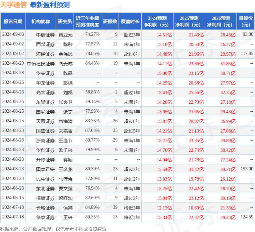Click researcher name 张良卫
The image size is (255, 232).
coord(66,102)
